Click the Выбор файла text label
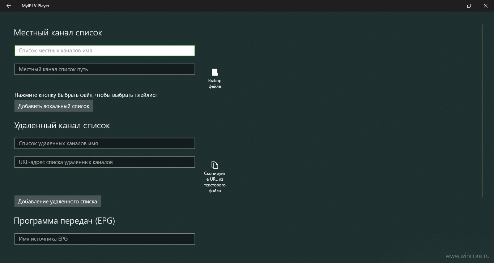The image size is (494, 263). coord(215,83)
